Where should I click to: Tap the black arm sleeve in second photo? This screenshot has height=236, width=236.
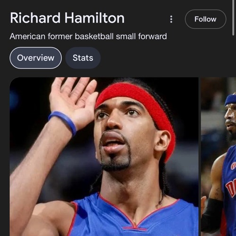pos(211,216)
